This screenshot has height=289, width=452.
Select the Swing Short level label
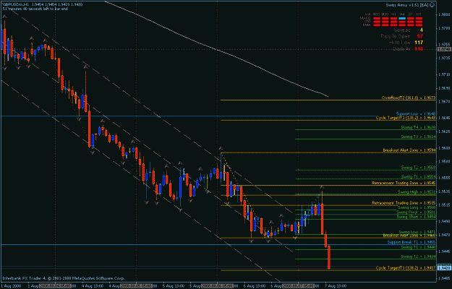417,217
